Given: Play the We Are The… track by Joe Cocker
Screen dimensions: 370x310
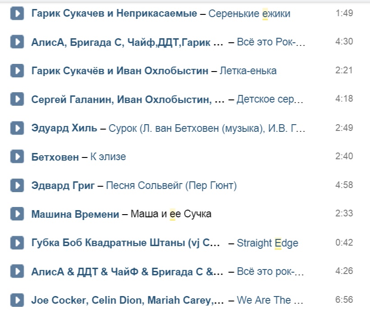Looking at the screenshot, I should [x=17, y=301].
